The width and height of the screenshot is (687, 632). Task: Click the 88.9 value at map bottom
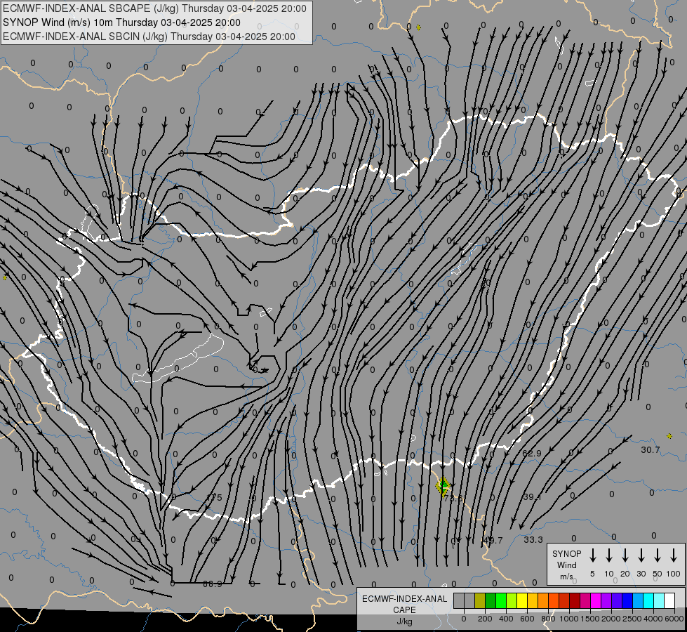click(x=213, y=584)
